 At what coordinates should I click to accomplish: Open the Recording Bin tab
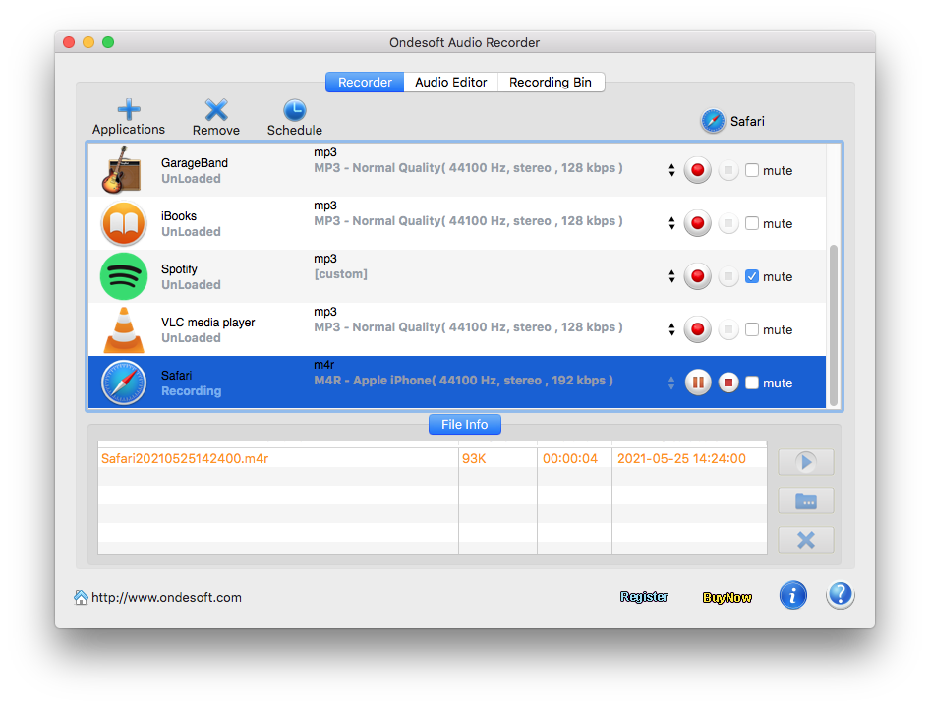[x=551, y=83]
